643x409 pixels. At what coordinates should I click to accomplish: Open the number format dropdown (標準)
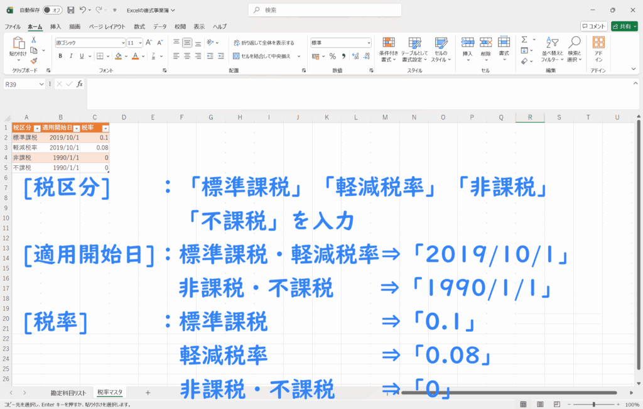coord(368,43)
